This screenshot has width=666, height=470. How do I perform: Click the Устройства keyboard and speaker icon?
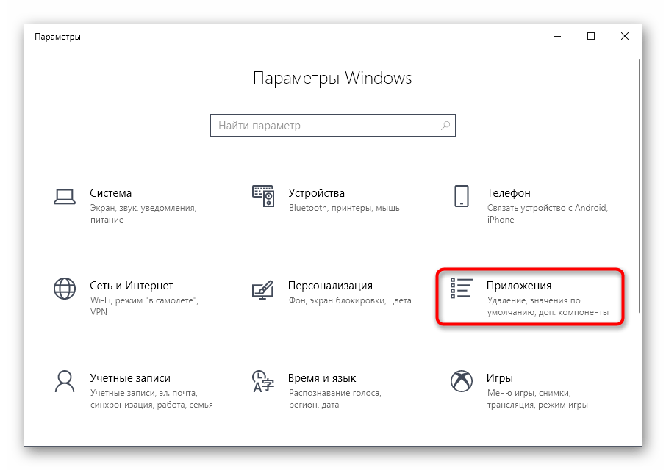coord(263,196)
